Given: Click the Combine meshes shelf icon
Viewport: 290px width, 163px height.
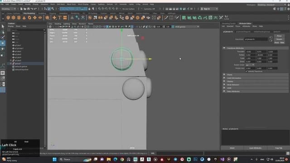Looking at the screenshot, I should point(90,18).
